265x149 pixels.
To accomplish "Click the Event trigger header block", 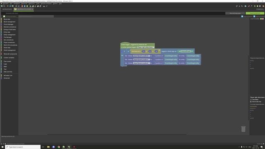I will (x=137, y=45).
